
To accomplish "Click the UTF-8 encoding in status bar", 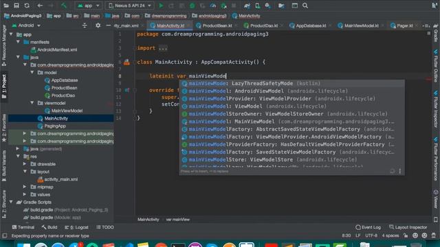I will pos(371,235).
